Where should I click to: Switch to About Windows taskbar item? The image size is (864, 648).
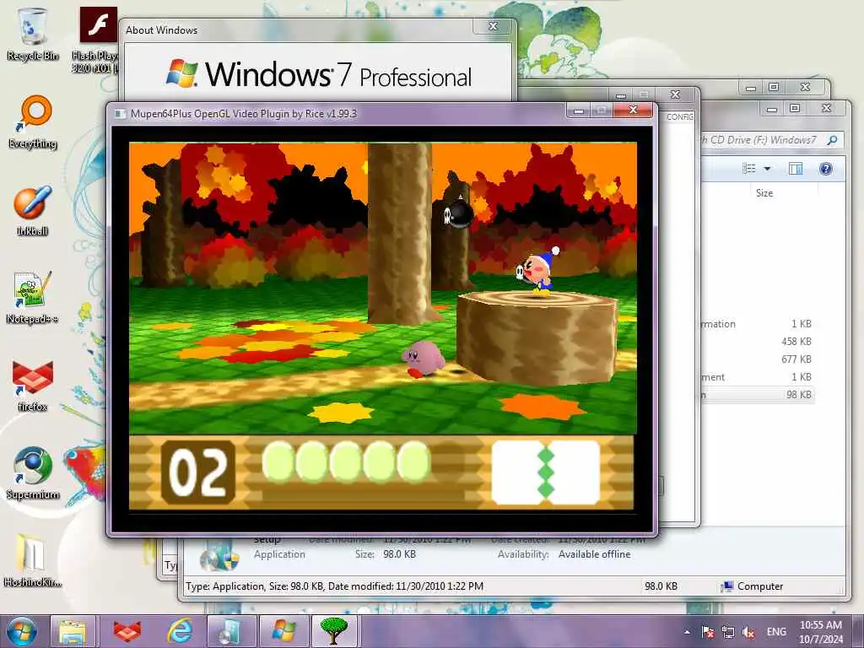pos(283,631)
